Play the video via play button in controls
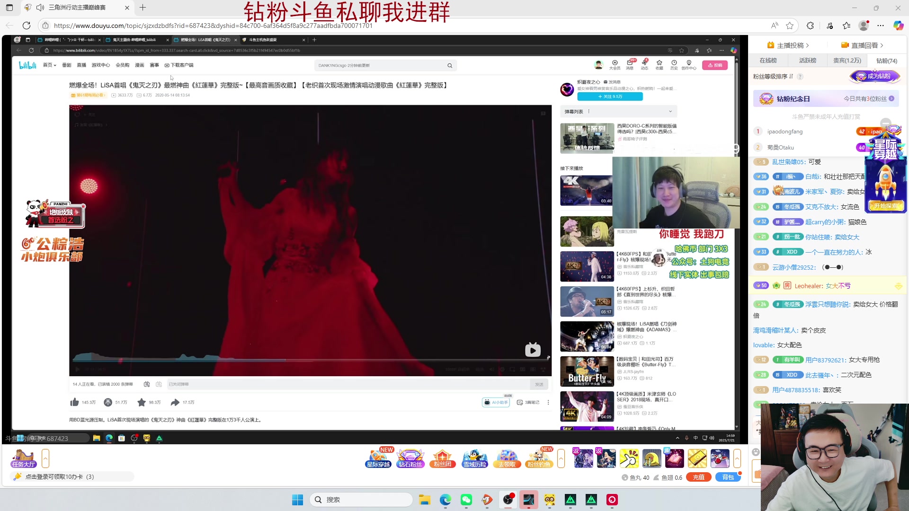This screenshot has width=909, height=511. click(x=78, y=369)
